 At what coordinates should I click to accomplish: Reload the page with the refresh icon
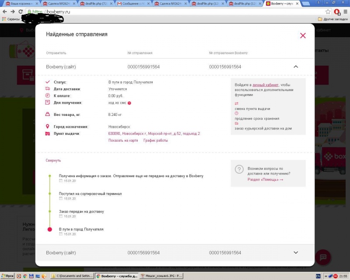21,12
